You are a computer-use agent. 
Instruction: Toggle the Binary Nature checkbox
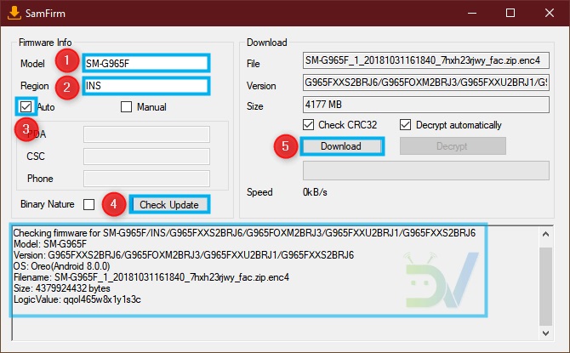89,204
